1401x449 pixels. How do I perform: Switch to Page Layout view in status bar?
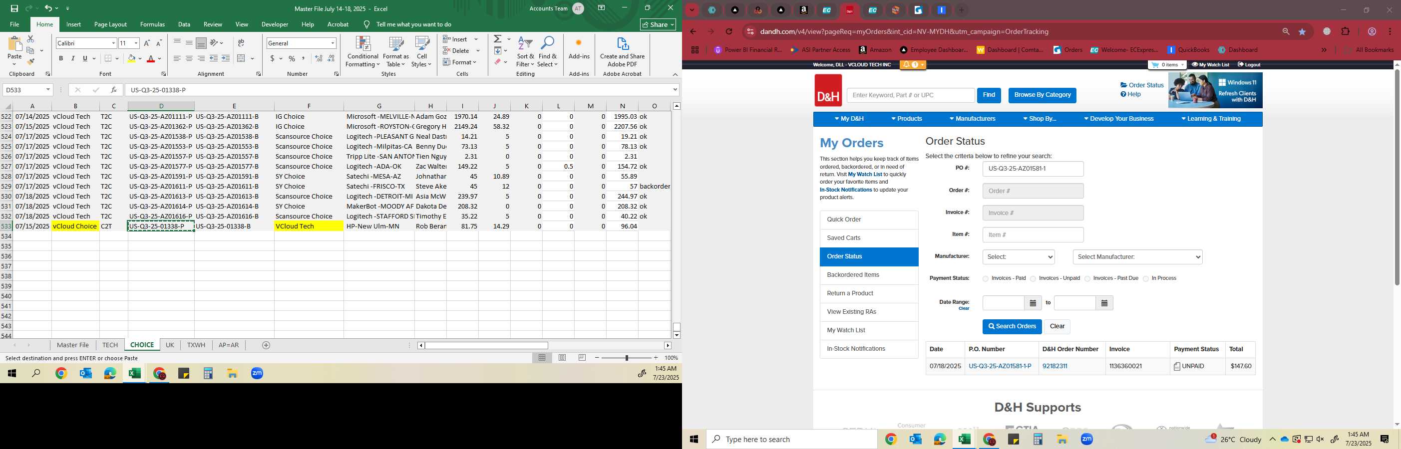(x=562, y=358)
